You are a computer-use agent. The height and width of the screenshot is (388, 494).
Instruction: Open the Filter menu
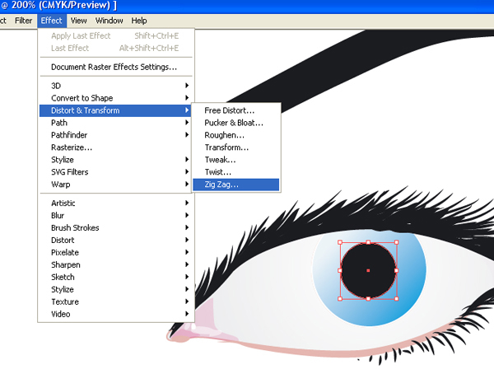[23, 21]
